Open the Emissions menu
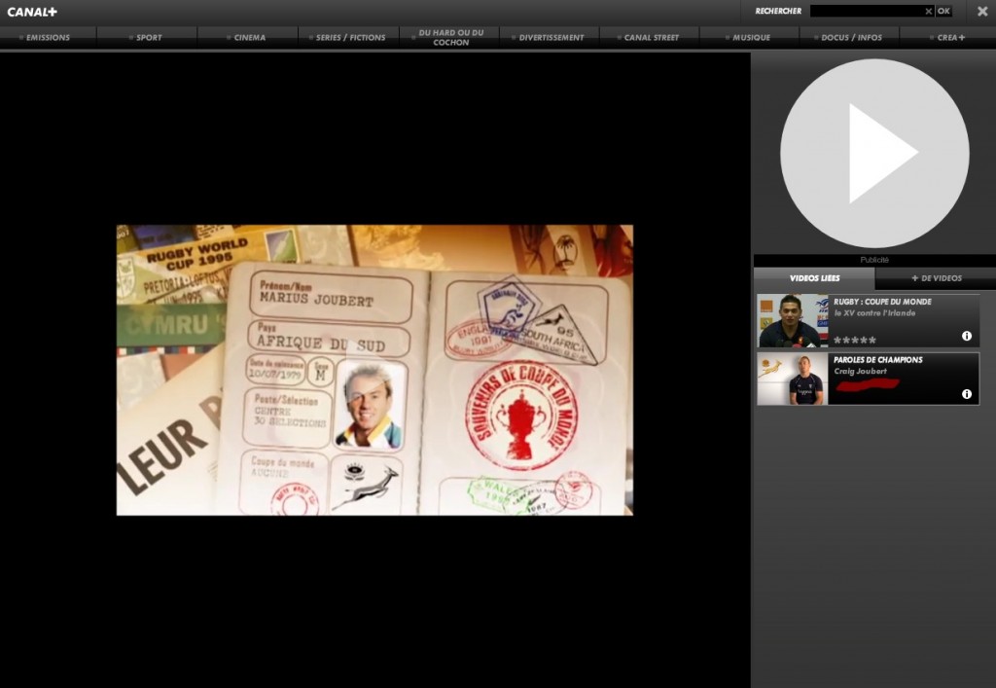 coord(49,38)
